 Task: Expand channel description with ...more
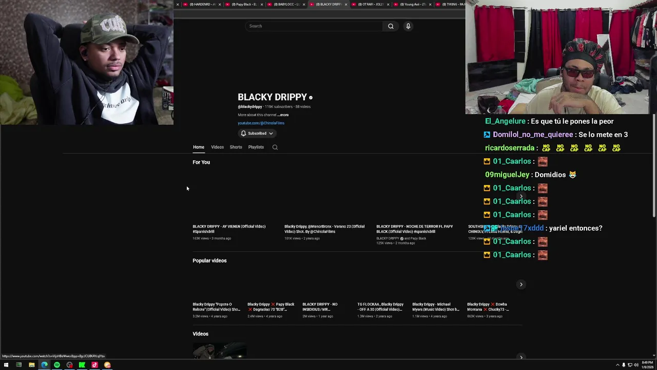(283, 115)
